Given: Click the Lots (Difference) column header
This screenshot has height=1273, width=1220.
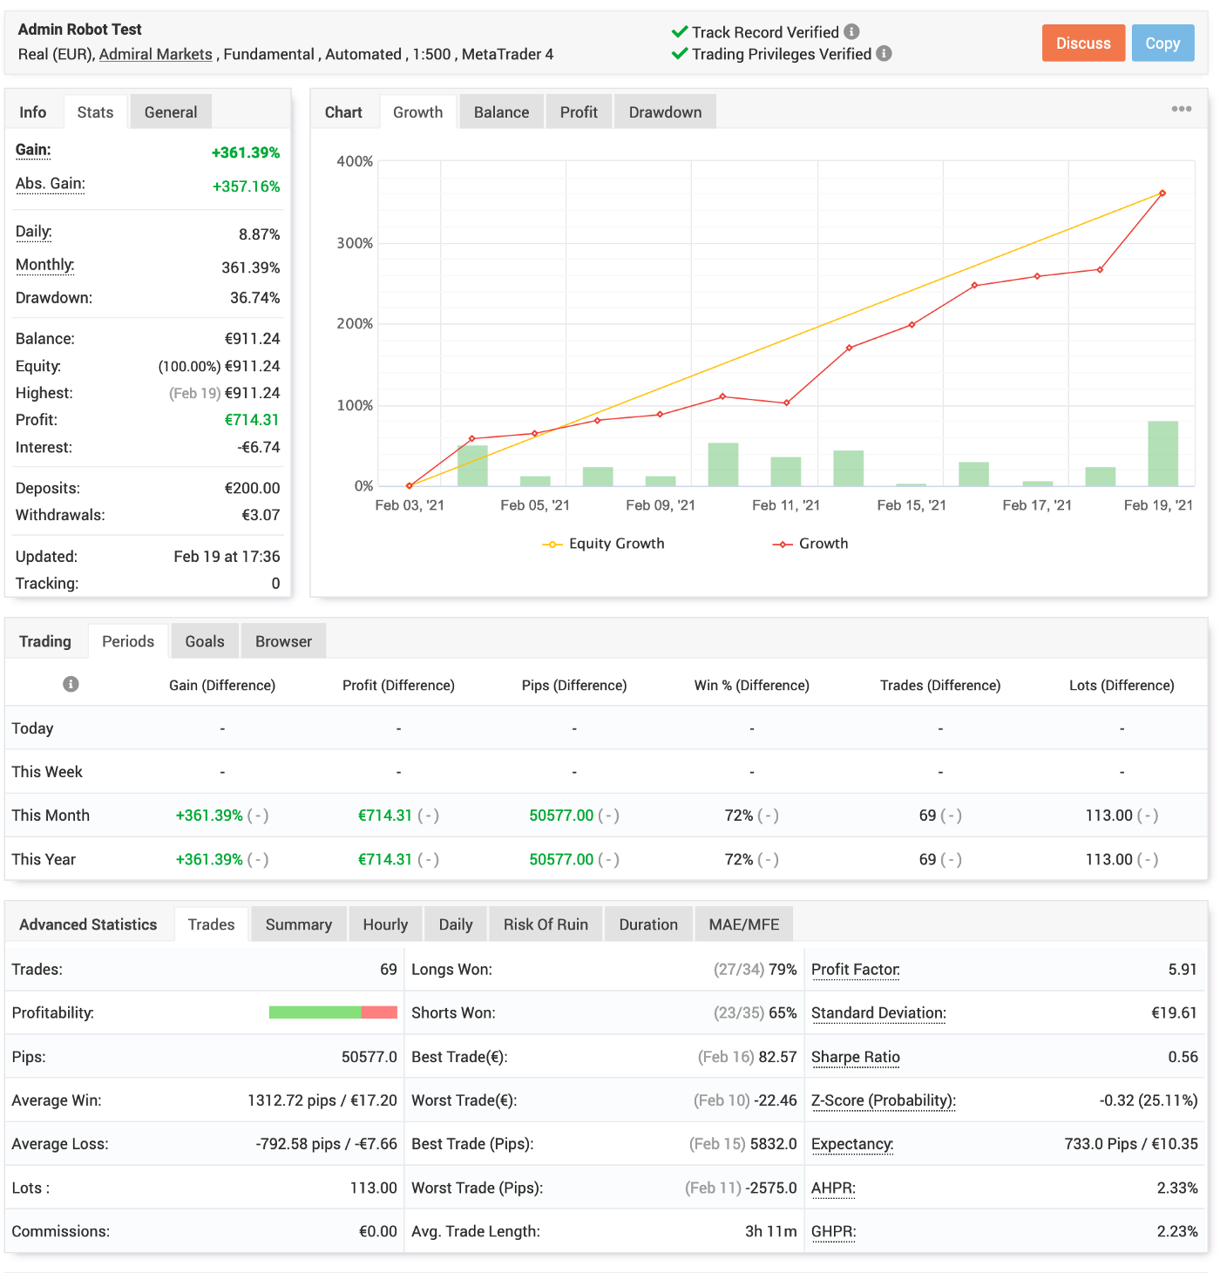Looking at the screenshot, I should click(x=1122, y=686).
